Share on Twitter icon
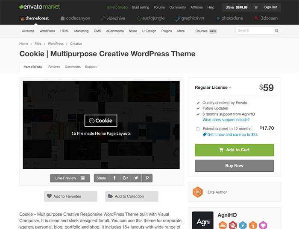Image resolution: width=299 pixels, height=229 pixels. 136,178
